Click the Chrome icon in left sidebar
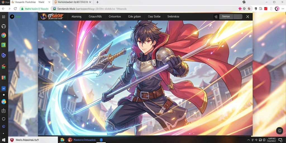Screen dimensions: 286x143 click(3, 35)
